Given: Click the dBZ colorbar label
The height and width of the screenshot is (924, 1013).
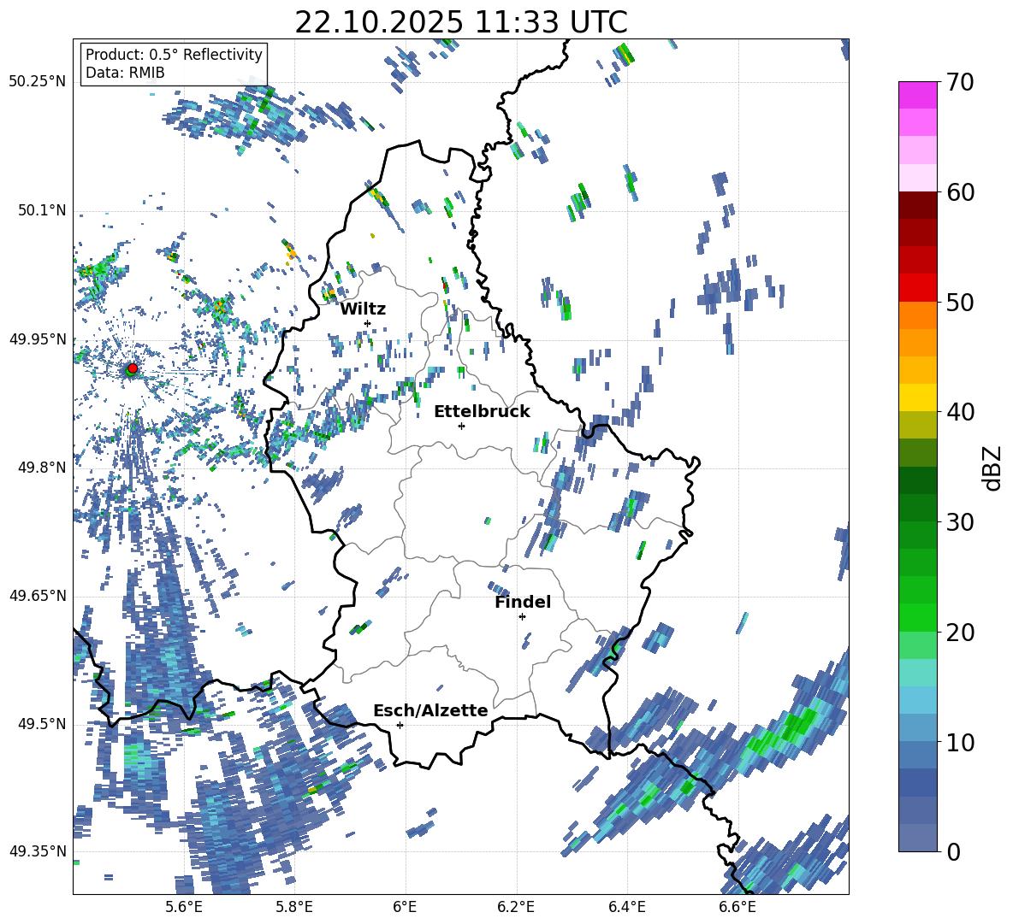Looking at the screenshot, I should tap(993, 468).
